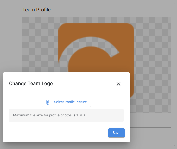The height and width of the screenshot is (149, 177).
Task: Save the new team logo
Action: coord(116,133)
